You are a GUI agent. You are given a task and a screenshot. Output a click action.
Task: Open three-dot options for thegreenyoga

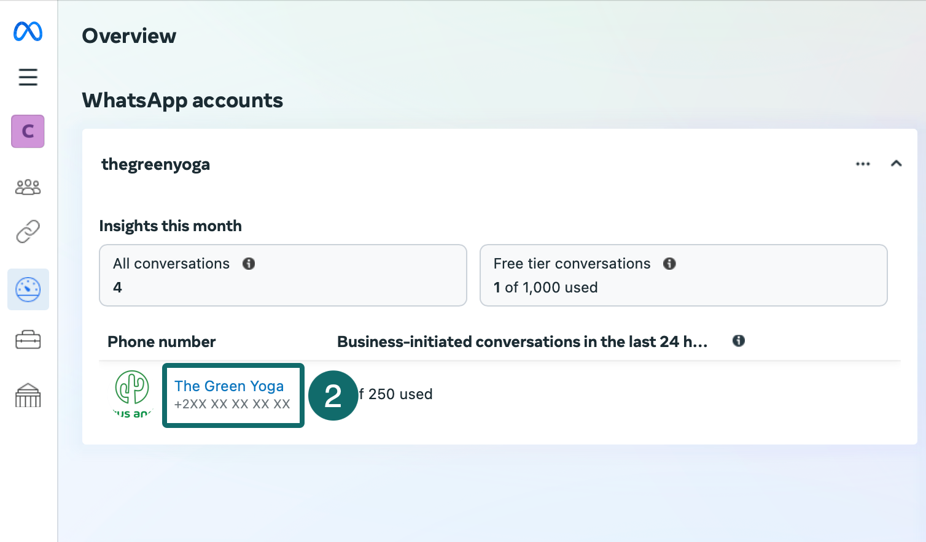[x=863, y=164]
